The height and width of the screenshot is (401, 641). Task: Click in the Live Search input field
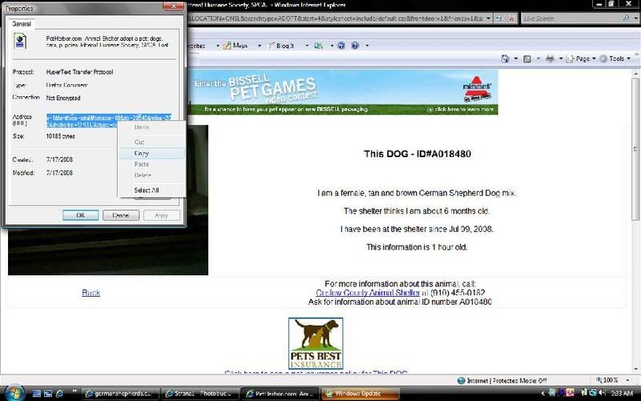tap(571, 18)
